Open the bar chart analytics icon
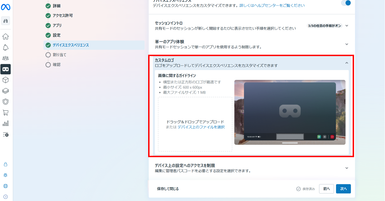This screenshot has width=385, height=201. [6, 123]
